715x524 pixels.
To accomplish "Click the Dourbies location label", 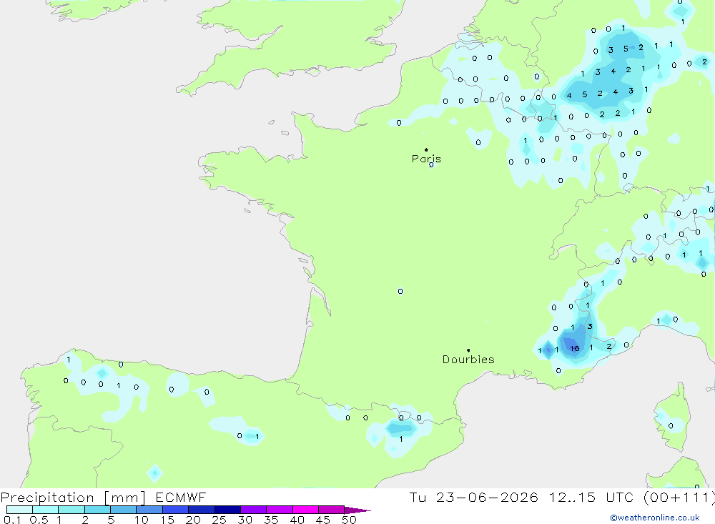I will pos(468,360).
